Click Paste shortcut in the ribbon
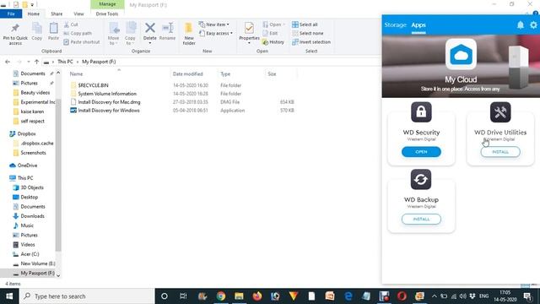Screen dimensions: 540x304 coord(82,41)
